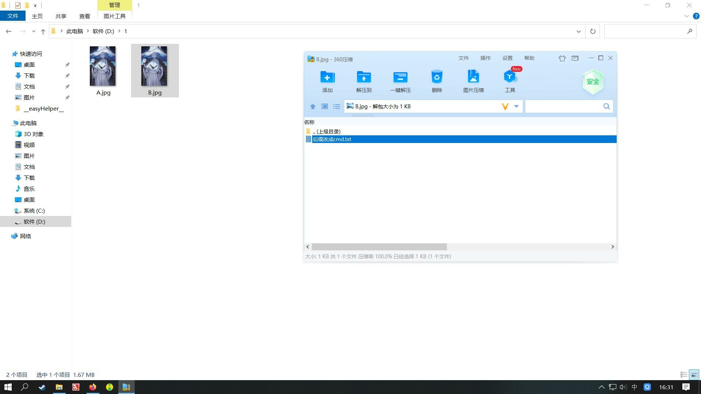The width and height of the screenshot is (701, 394).
Task: Expand the Explorer ribbon chevron
Action: click(x=686, y=16)
